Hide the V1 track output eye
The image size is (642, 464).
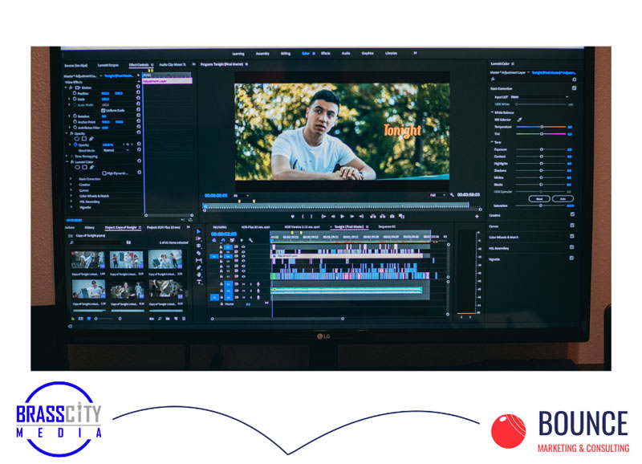(x=243, y=276)
